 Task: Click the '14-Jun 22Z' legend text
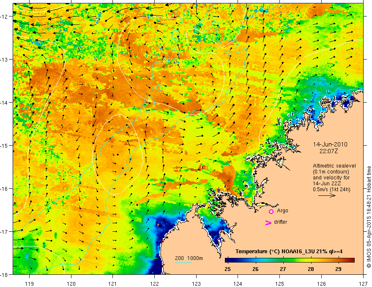[326, 184]
